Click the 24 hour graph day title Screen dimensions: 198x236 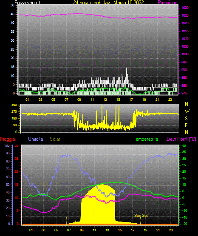click(x=108, y=3)
